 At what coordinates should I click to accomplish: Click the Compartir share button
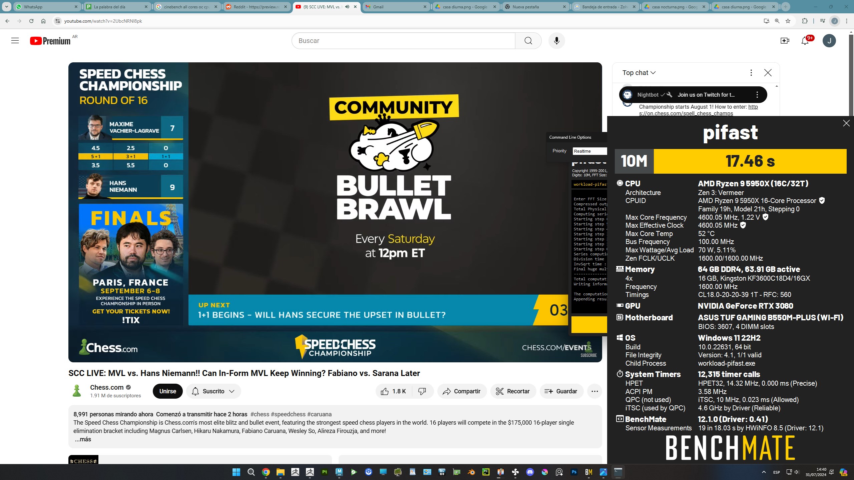[x=462, y=391]
